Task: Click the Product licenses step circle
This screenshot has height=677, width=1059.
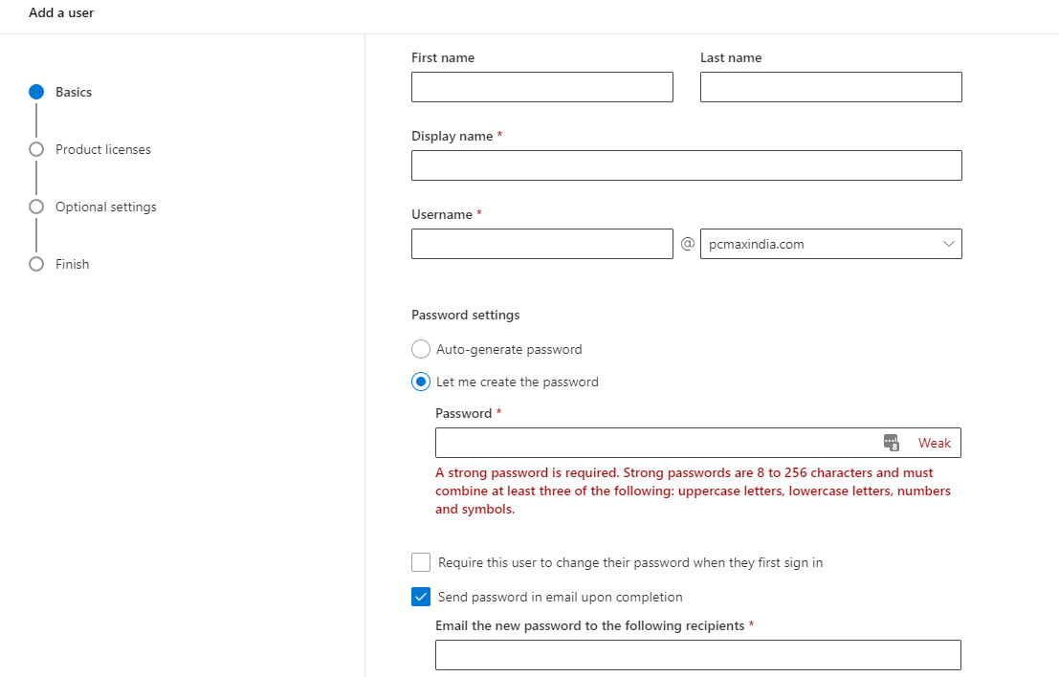Action: pyautogui.click(x=36, y=149)
